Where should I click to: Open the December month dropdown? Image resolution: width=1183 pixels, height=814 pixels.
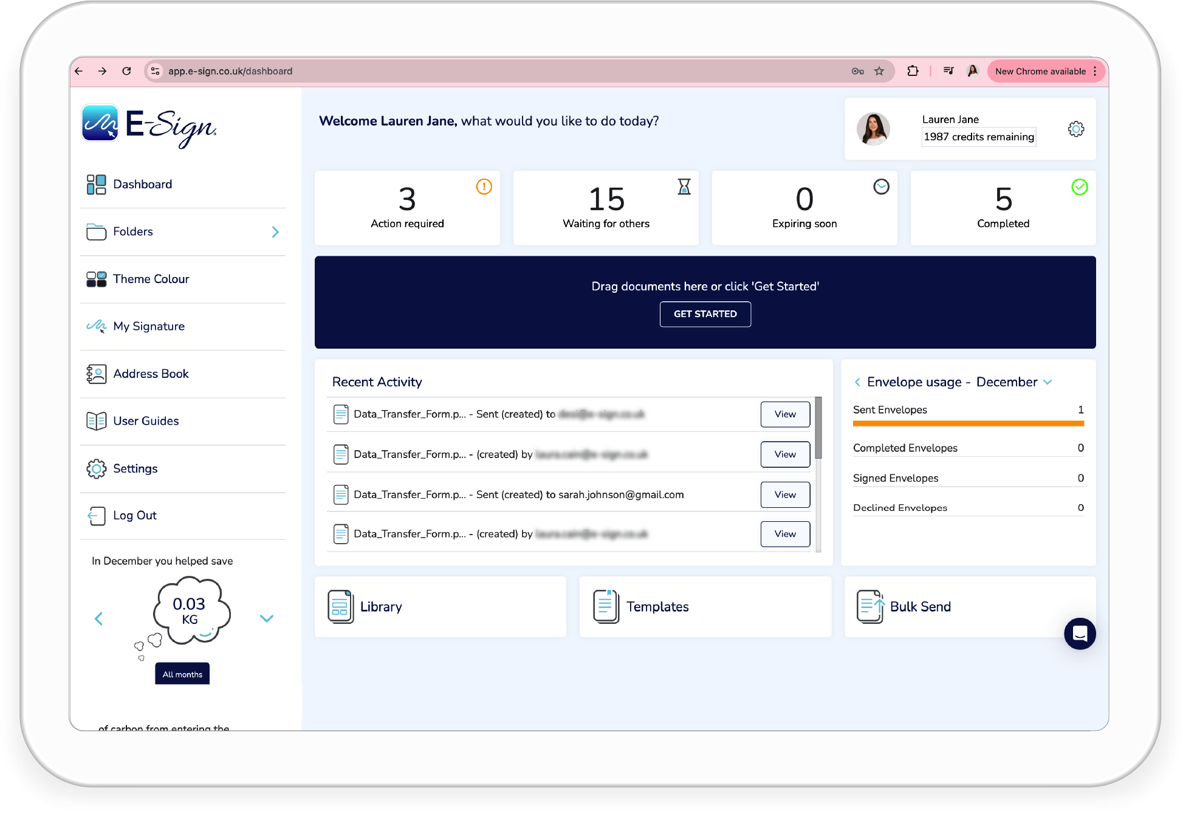coord(1013,382)
